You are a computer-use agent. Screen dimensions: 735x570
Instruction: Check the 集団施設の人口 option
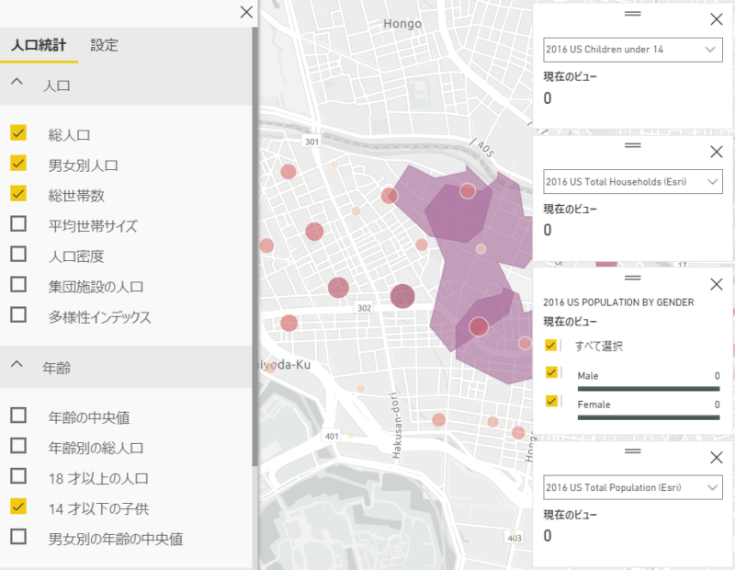[x=18, y=284]
